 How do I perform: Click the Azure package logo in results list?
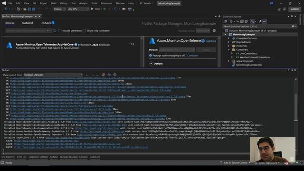[9, 46]
